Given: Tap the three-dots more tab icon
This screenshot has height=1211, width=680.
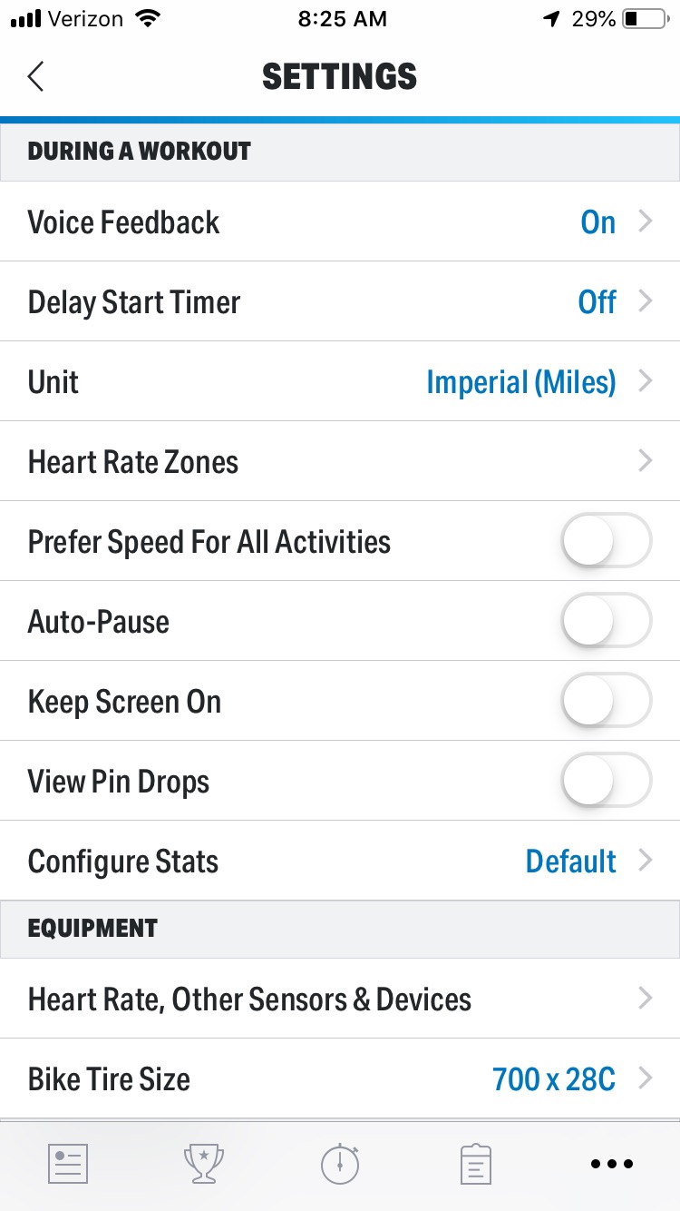Looking at the screenshot, I should click(612, 1164).
